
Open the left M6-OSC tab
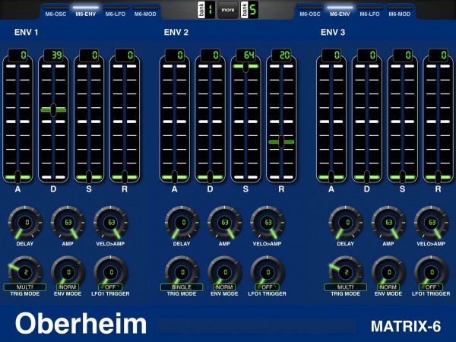pyautogui.click(x=55, y=11)
